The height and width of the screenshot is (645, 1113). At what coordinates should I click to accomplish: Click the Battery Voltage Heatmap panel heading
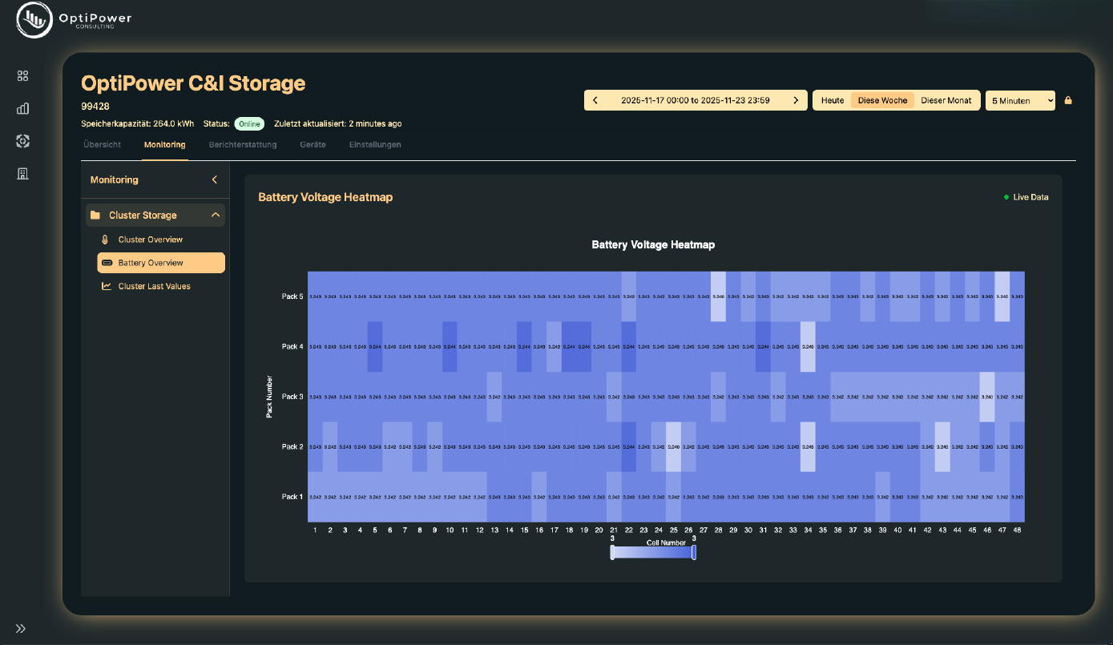(325, 197)
